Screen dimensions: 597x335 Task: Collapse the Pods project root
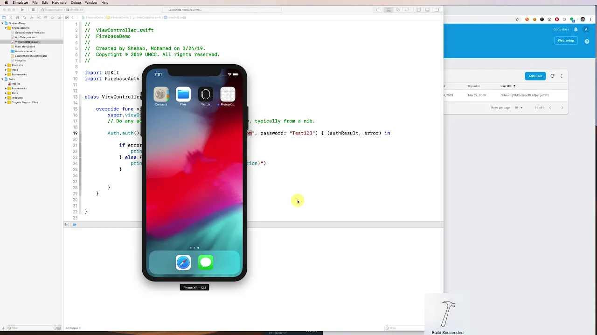[2, 79]
